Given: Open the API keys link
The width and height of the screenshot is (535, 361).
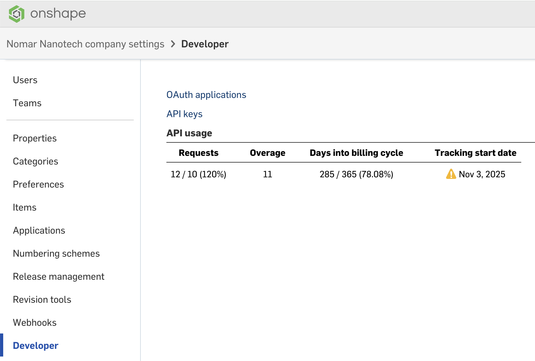Looking at the screenshot, I should 184,114.
